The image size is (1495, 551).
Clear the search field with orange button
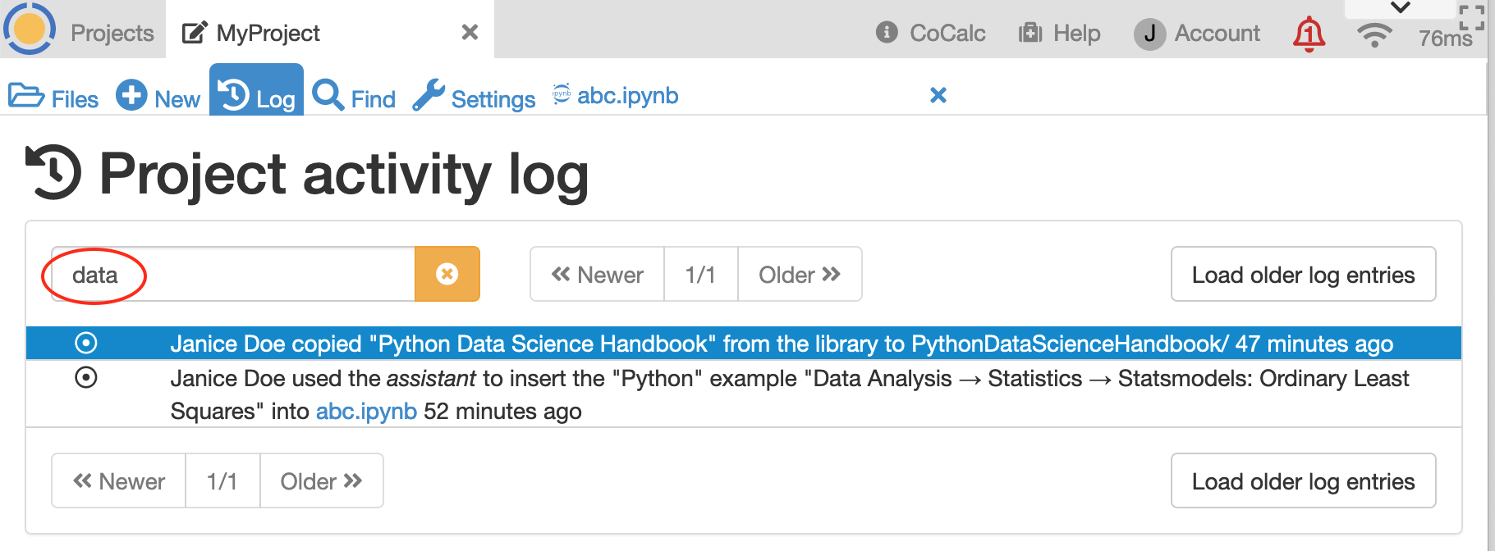(x=447, y=274)
